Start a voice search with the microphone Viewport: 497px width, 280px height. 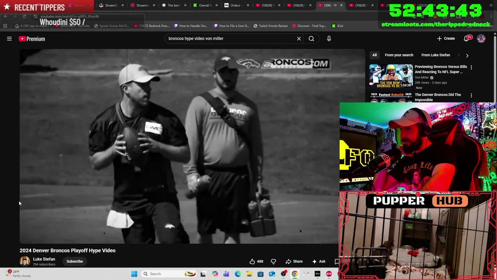tap(329, 38)
